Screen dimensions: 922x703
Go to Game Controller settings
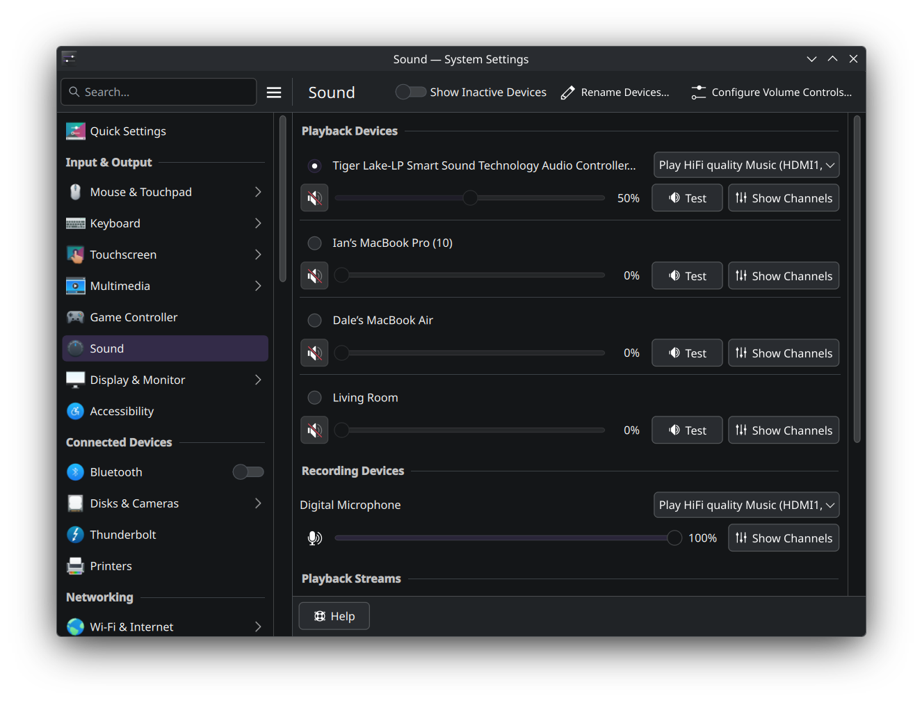click(134, 318)
